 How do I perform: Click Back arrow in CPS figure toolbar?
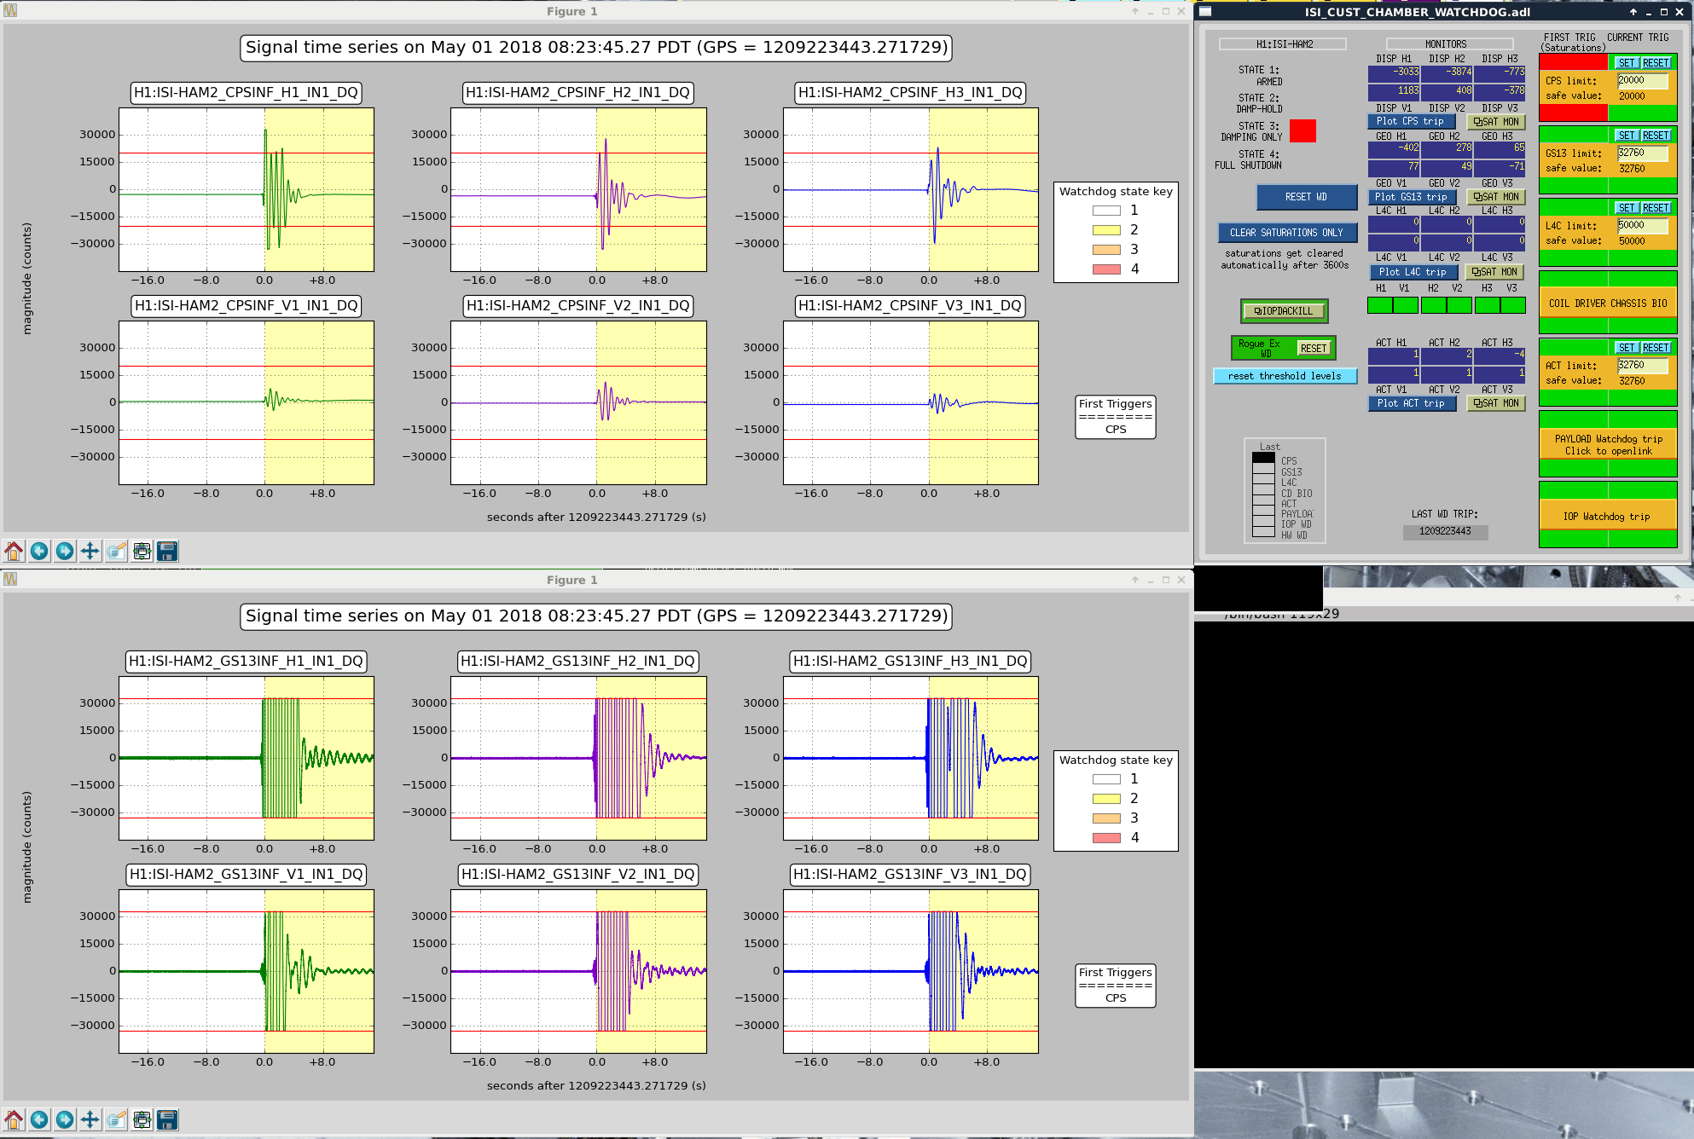39,551
